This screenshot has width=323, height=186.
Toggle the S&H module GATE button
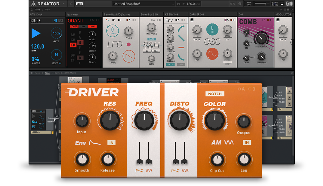click(152, 39)
